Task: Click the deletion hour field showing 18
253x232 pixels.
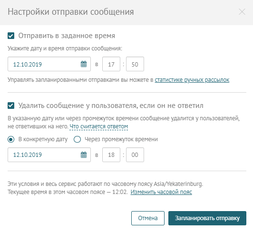Action: [111, 155]
